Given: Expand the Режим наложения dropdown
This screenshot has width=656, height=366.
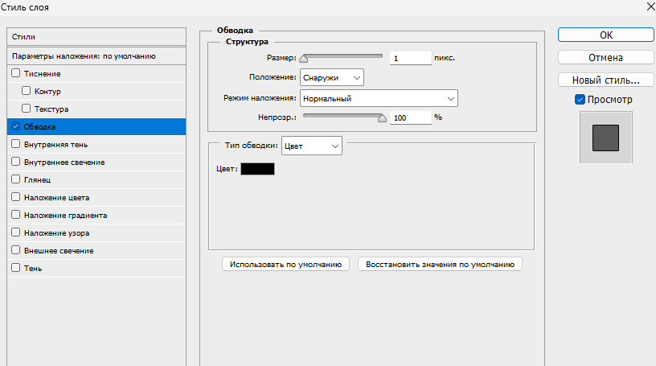Looking at the screenshot, I should [x=378, y=99].
